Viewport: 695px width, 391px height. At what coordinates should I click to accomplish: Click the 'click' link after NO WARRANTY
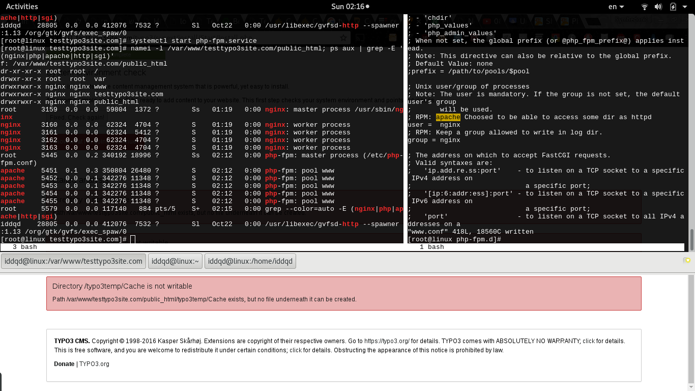pyautogui.click(x=589, y=341)
